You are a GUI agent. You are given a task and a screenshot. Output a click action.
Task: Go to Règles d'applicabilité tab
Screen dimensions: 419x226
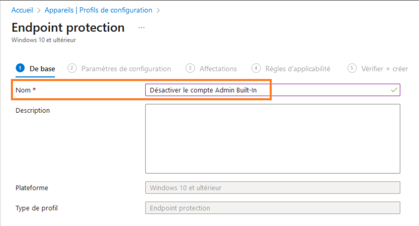point(297,69)
